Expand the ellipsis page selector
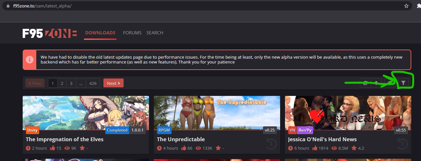Screen dimensions: 421x161 coord(81,83)
